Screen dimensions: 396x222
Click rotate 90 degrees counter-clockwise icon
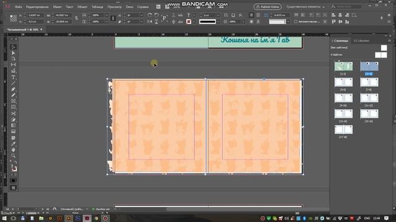click(x=157, y=15)
